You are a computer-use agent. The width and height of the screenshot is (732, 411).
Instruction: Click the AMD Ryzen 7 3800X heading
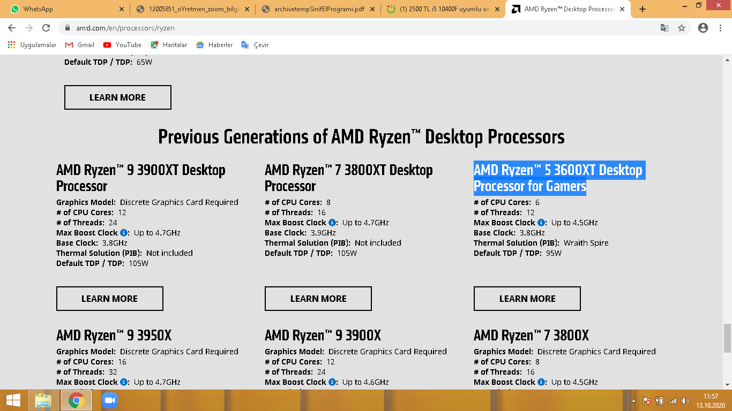[532, 336]
